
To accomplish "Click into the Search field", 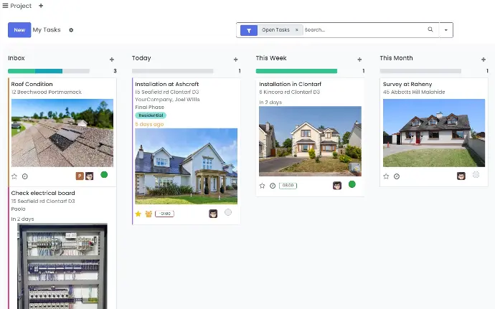I will [364, 29].
